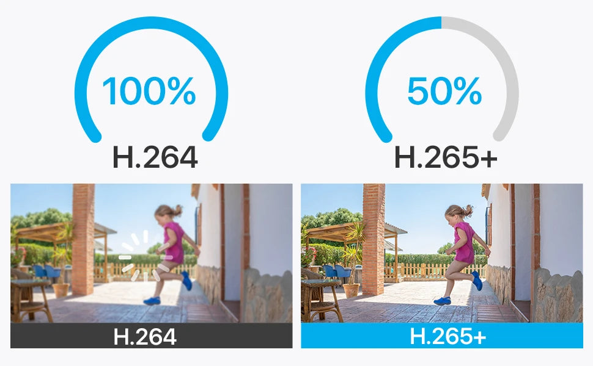Click the 100% text in the left gauge
593x366 pixels.
pos(149,91)
